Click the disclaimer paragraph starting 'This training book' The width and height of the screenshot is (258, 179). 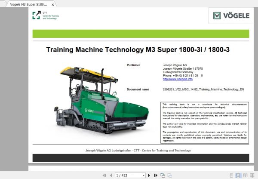pos(205,106)
